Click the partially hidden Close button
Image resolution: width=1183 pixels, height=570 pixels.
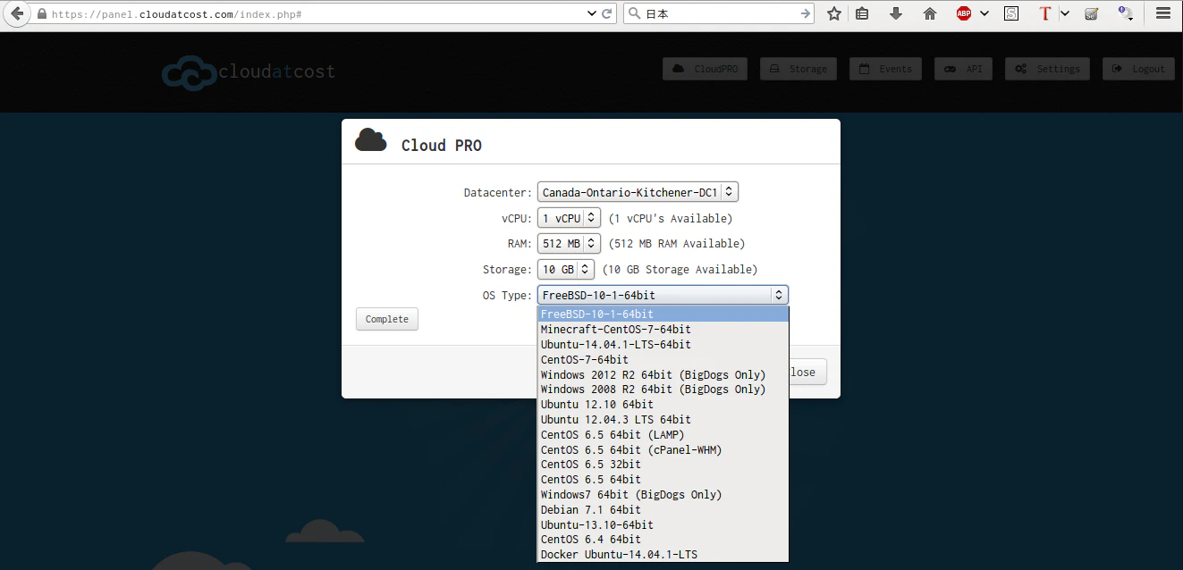[x=807, y=372]
